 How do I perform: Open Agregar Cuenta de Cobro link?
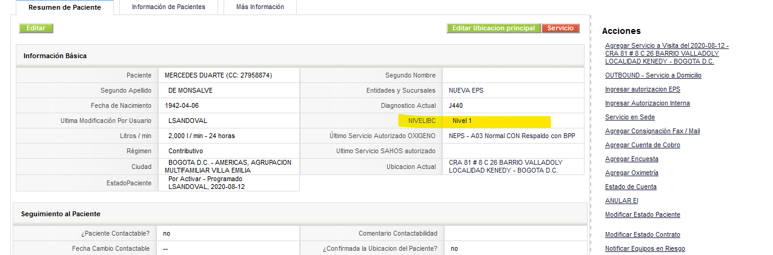643,145
